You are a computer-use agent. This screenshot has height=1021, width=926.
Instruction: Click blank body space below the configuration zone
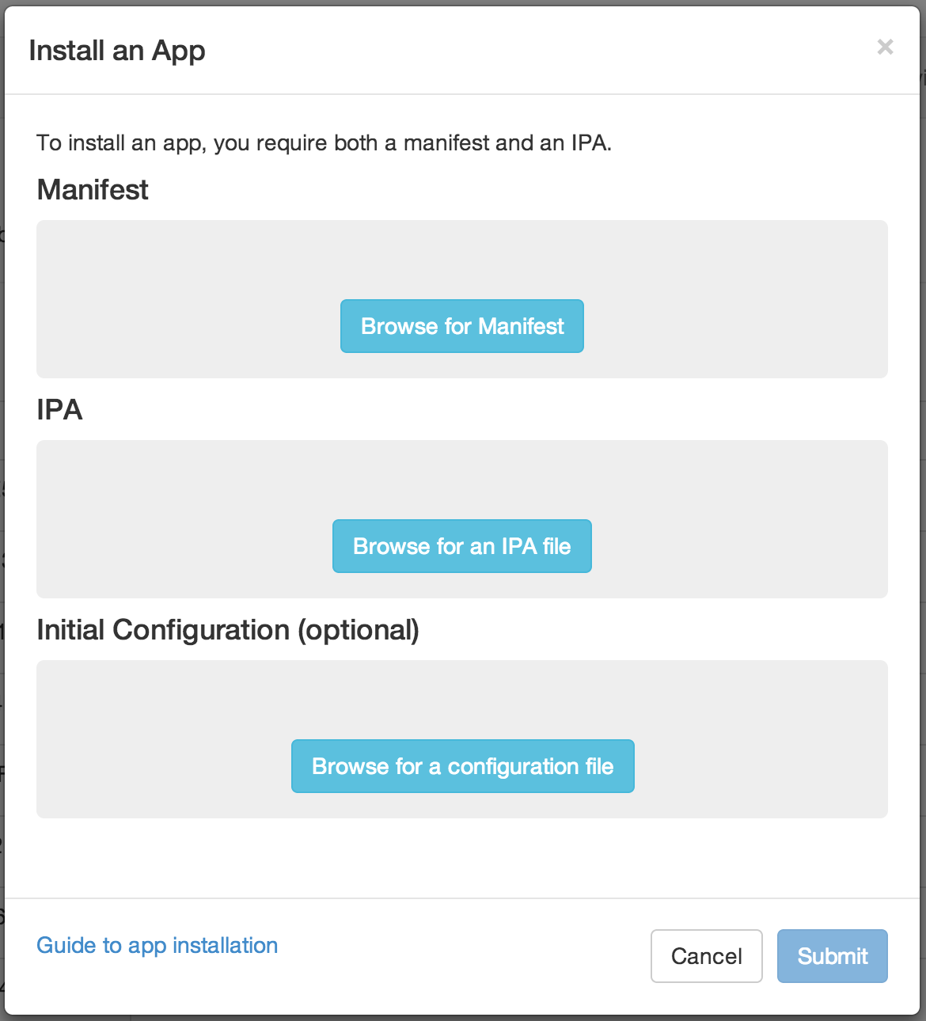[x=462, y=859]
